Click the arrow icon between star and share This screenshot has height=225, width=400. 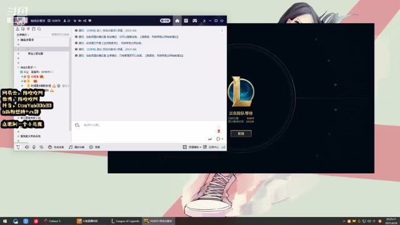click(79, 21)
